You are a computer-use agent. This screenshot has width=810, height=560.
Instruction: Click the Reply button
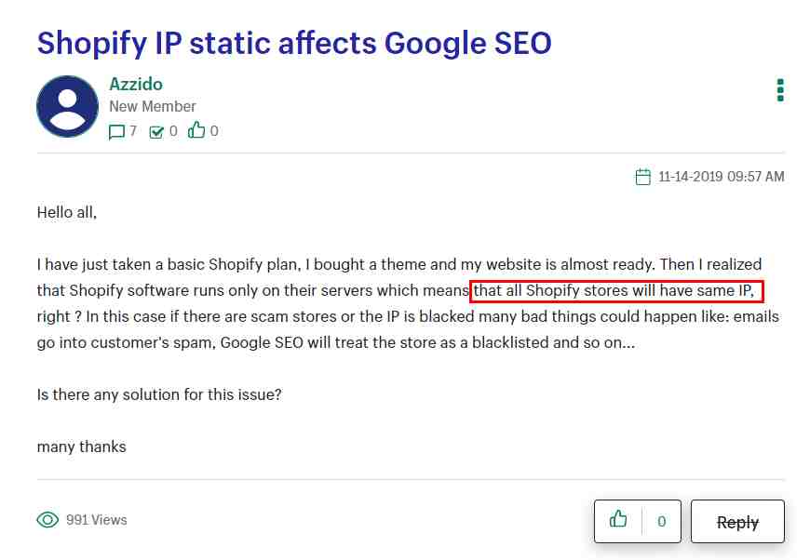[737, 521]
